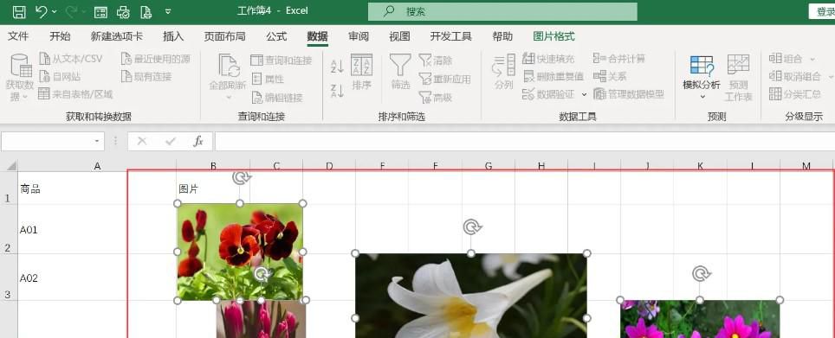Select column A header
The width and height of the screenshot is (835, 338).
(98, 166)
